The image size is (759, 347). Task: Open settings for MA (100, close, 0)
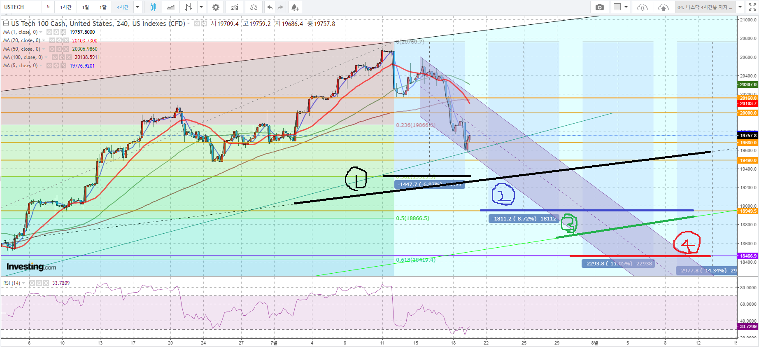(62, 57)
